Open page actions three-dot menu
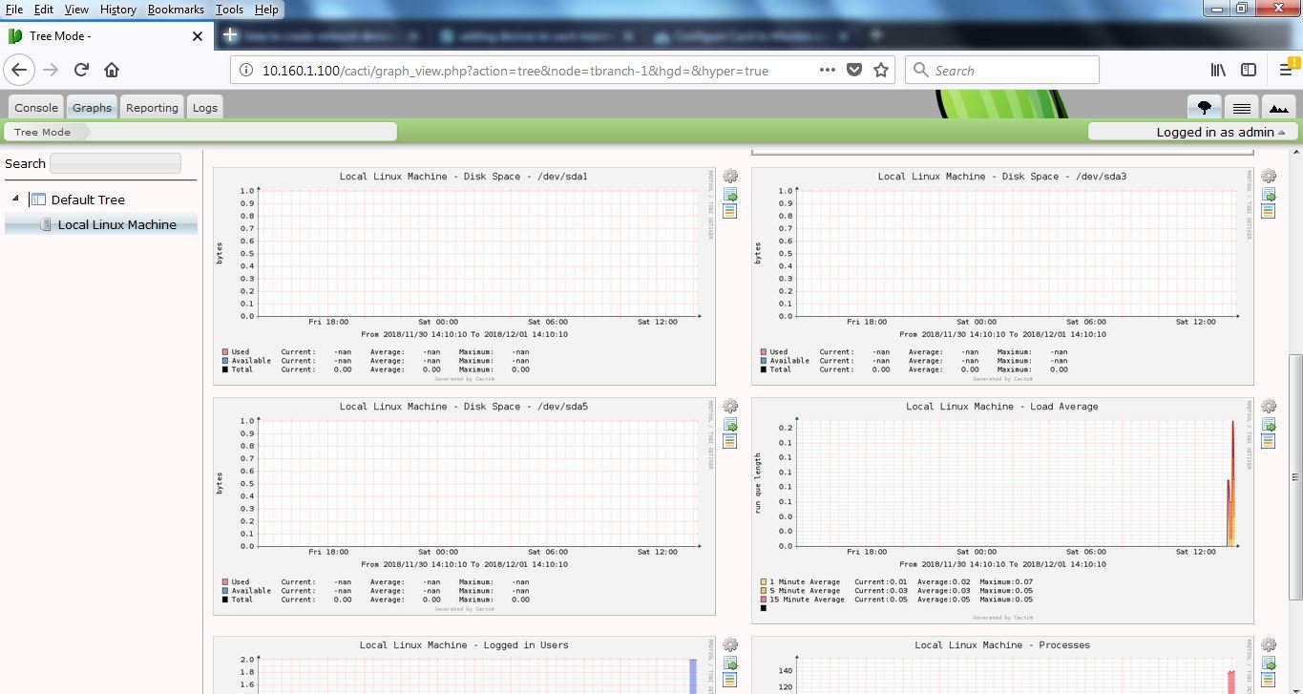The width and height of the screenshot is (1303, 694). tap(828, 70)
